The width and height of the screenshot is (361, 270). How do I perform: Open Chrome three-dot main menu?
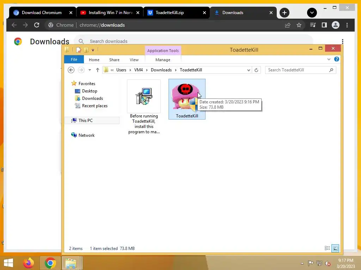[347, 25]
